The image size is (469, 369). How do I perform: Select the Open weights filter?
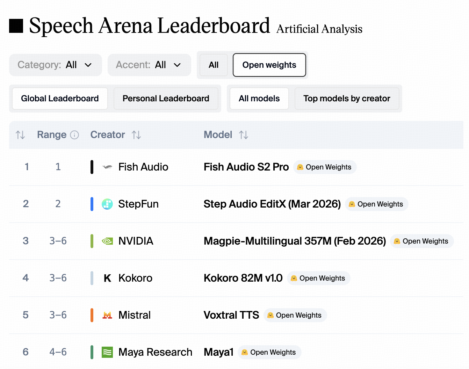pos(269,65)
